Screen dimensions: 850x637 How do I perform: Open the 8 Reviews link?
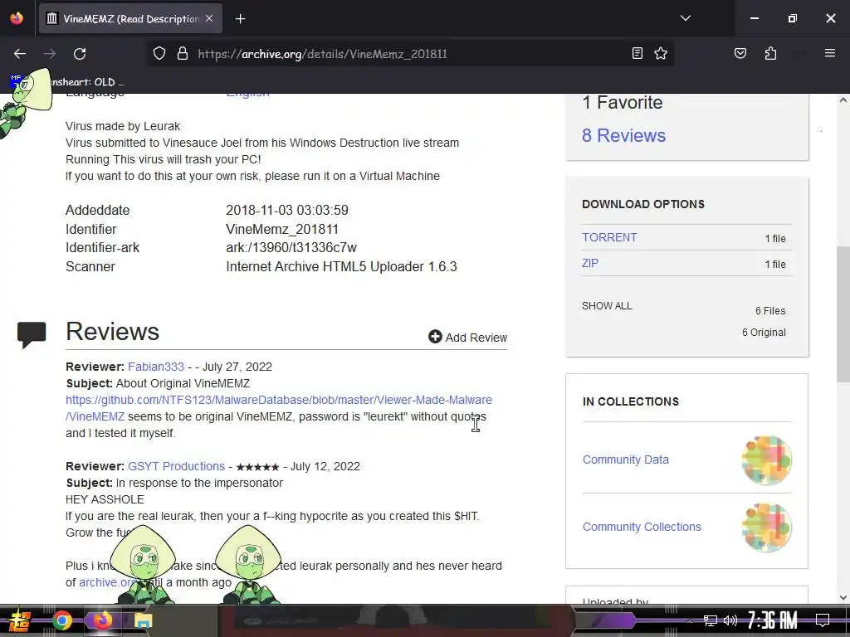[x=623, y=135]
